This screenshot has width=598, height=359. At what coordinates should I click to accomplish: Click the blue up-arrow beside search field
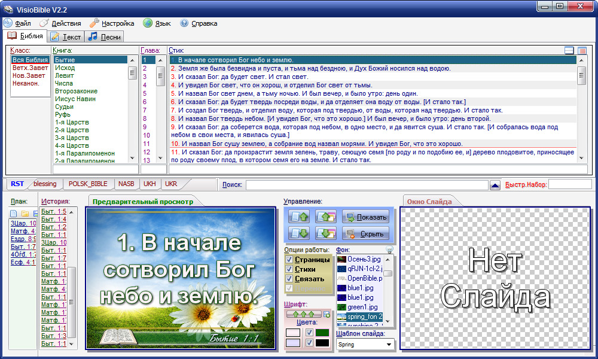tap(495, 185)
